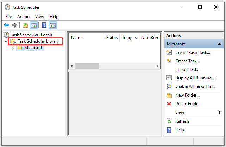Expand the Microsoft folder node
Screen dimensions: 226x147
pyautogui.click(x=13, y=48)
